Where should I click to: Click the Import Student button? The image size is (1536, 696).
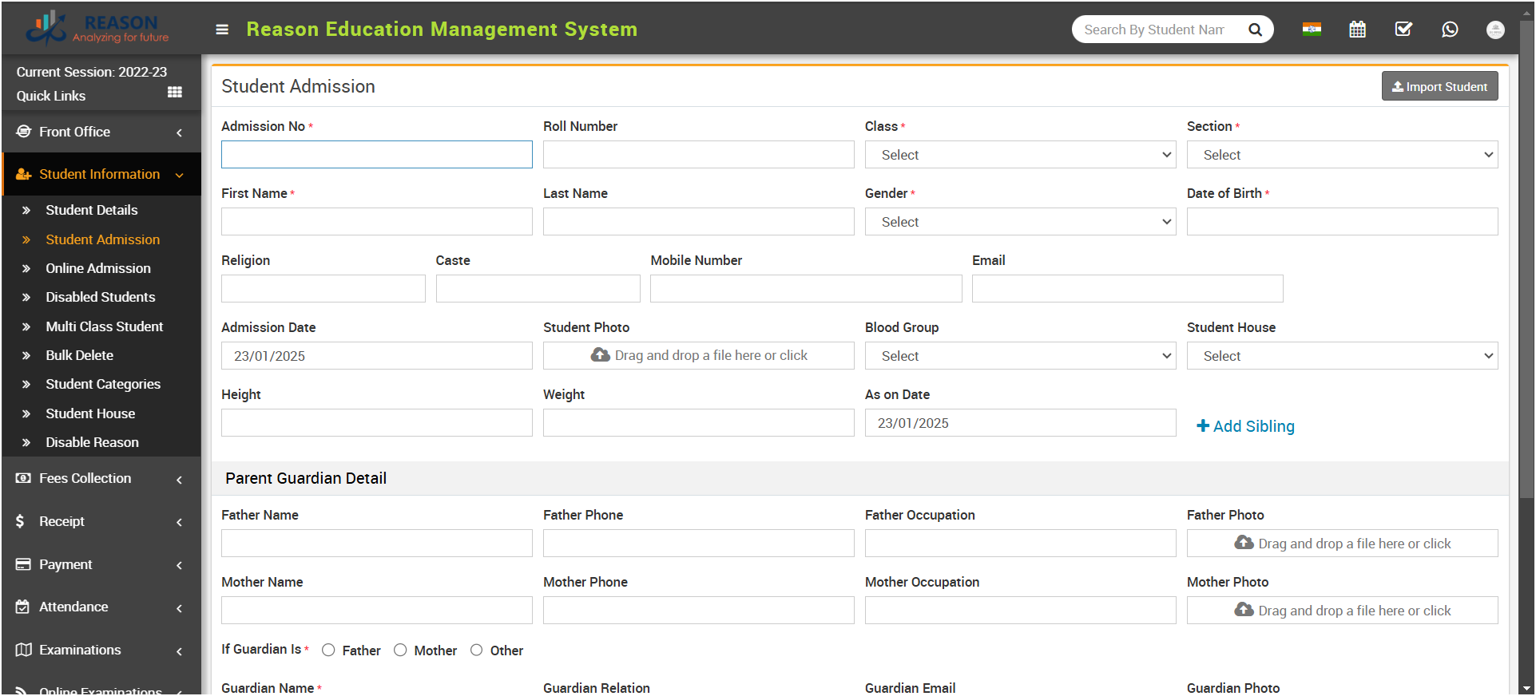click(1439, 86)
